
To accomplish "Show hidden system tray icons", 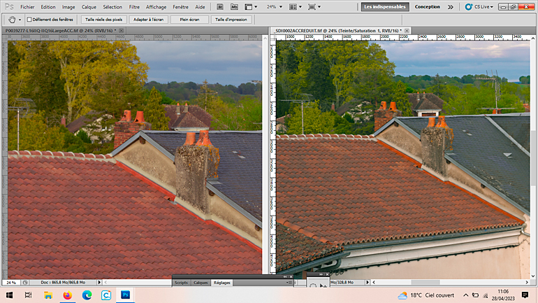I will (x=465, y=295).
